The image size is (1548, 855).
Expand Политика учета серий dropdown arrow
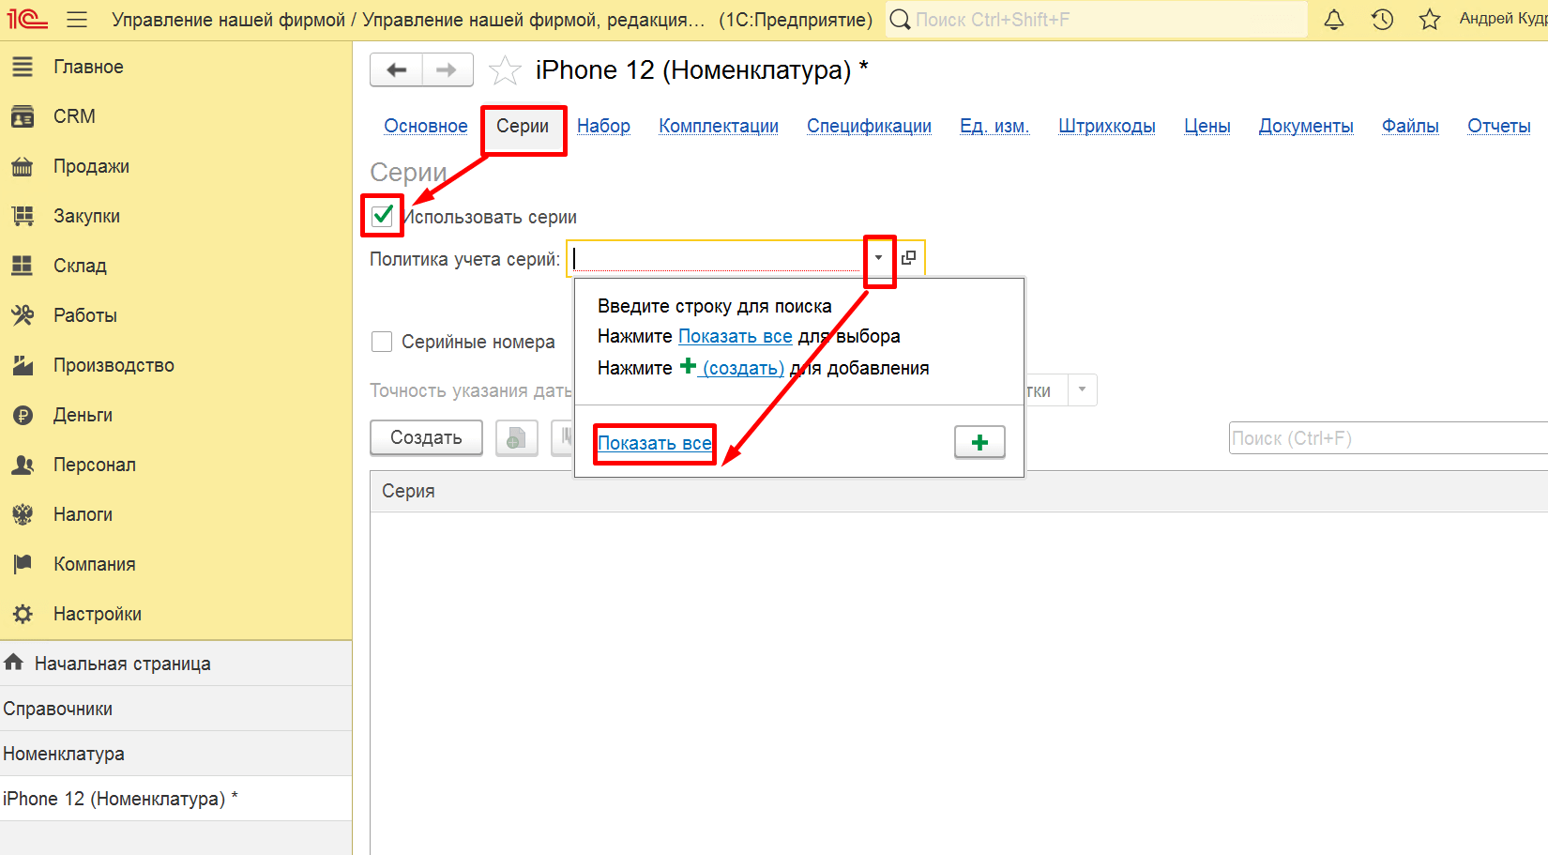pyautogui.click(x=878, y=257)
